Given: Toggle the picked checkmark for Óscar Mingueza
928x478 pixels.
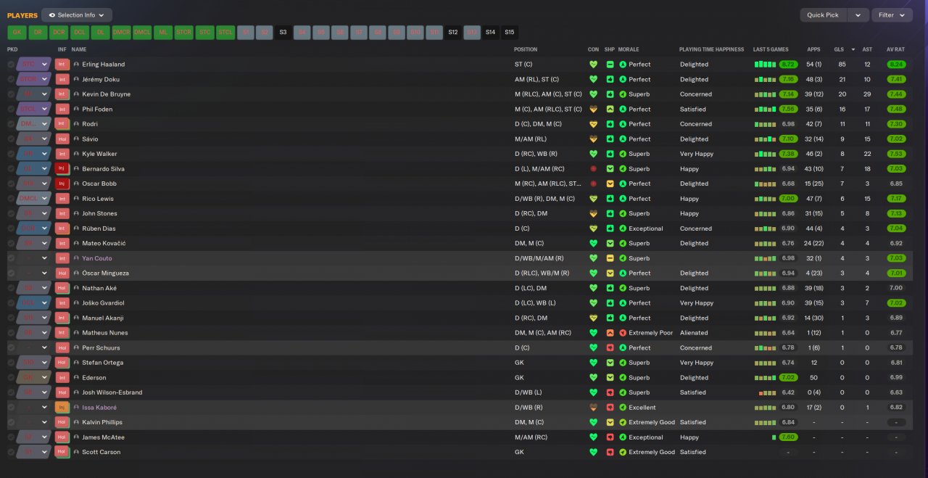Looking at the screenshot, I should pyautogui.click(x=11, y=273).
